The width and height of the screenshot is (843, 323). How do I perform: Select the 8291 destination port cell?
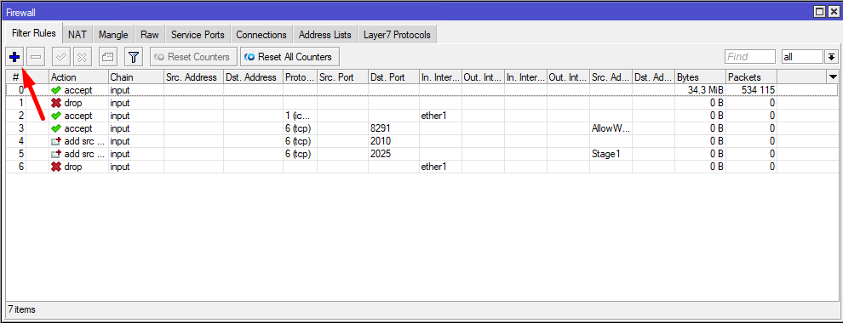(393, 128)
